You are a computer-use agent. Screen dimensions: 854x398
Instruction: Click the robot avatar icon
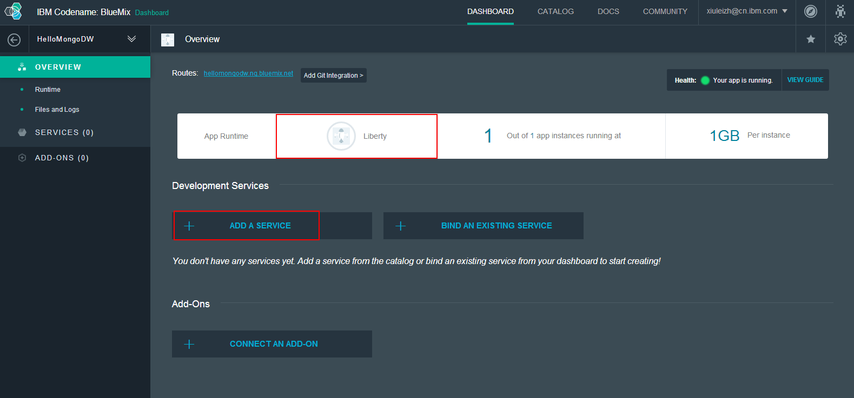[x=840, y=11]
